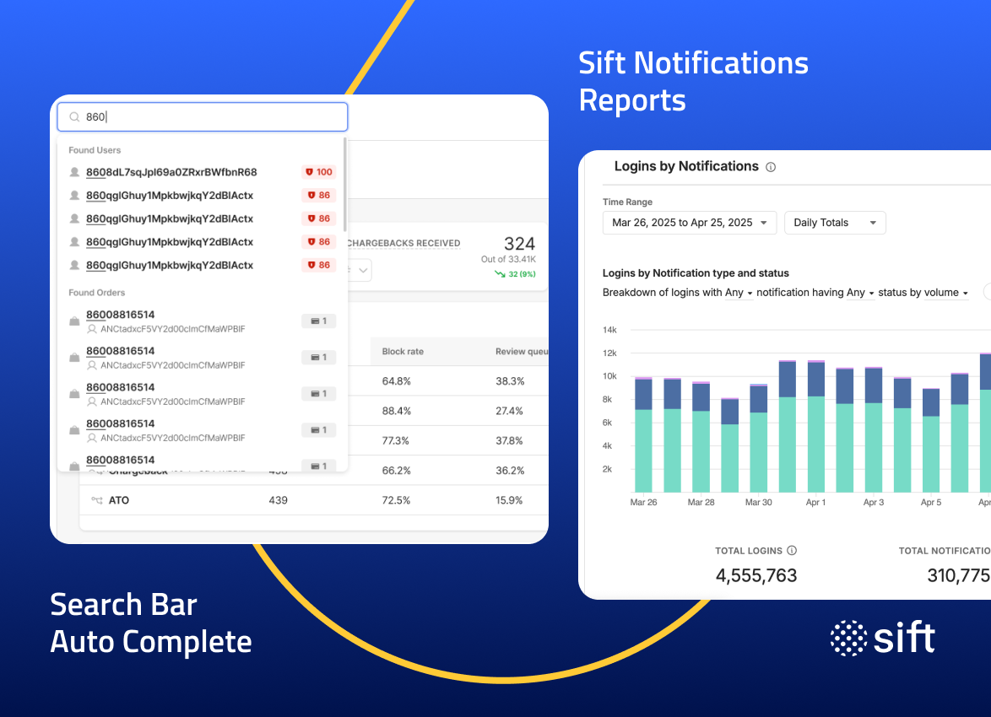Image resolution: width=991 pixels, height=717 pixels.
Task: Sort by the Review queue column header
Action: tap(522, 351)
